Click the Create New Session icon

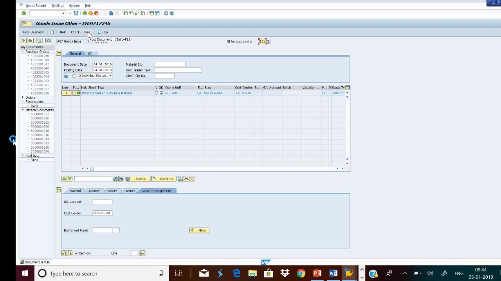151,13
